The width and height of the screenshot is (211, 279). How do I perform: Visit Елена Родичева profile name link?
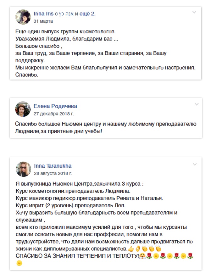55,106
